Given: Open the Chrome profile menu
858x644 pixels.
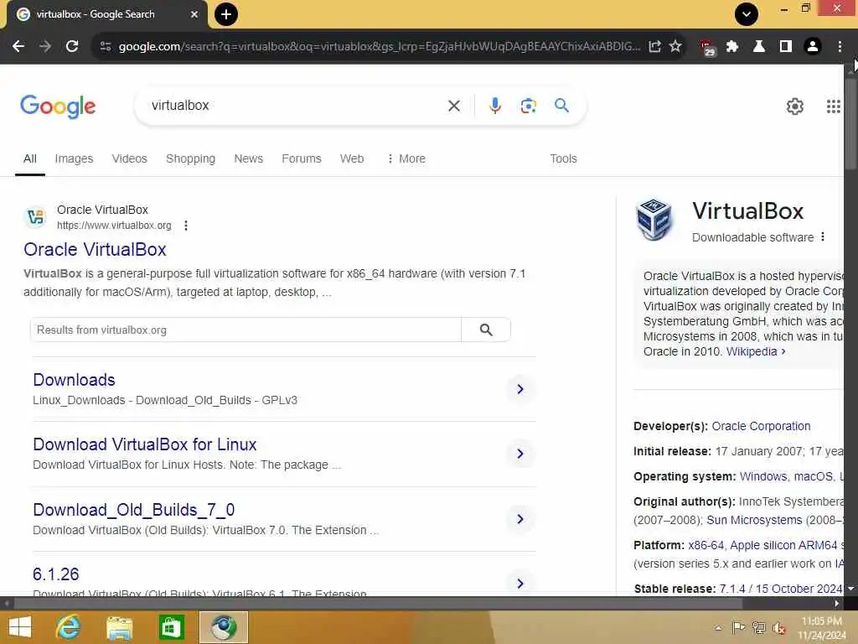Looking at the screenshot, I should pos(813,47).
